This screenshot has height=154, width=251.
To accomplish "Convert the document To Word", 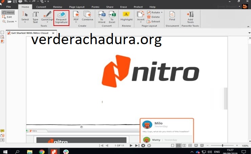I will coord(101,17).
